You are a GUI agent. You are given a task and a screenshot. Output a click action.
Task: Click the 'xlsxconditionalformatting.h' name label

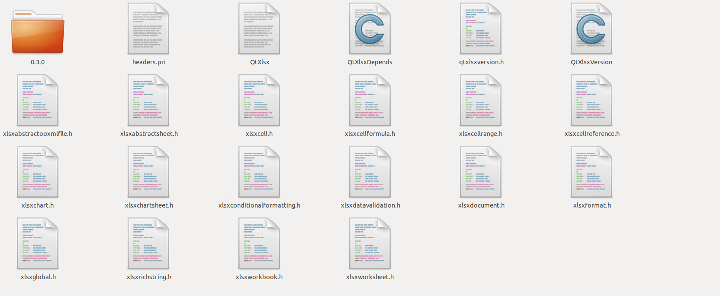259,205
